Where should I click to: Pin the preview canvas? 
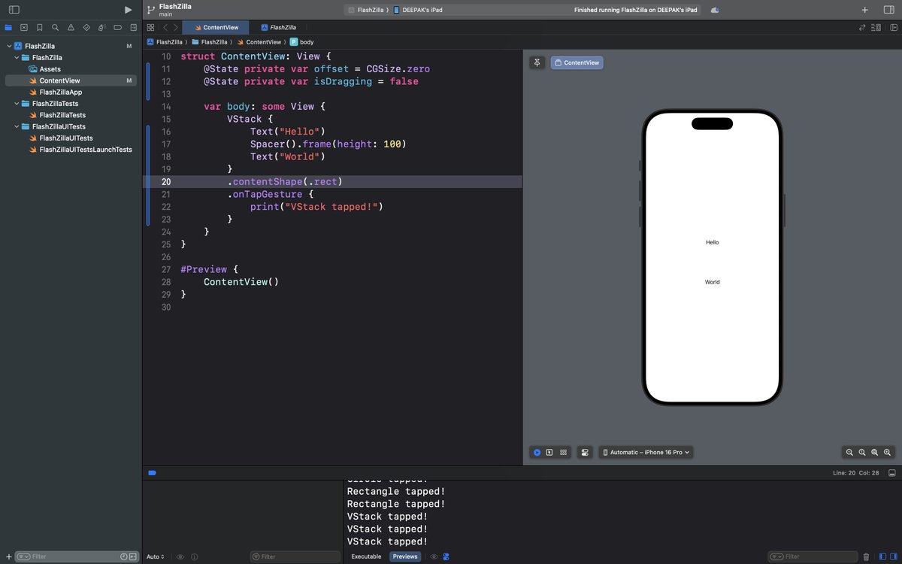coord(537,62)
